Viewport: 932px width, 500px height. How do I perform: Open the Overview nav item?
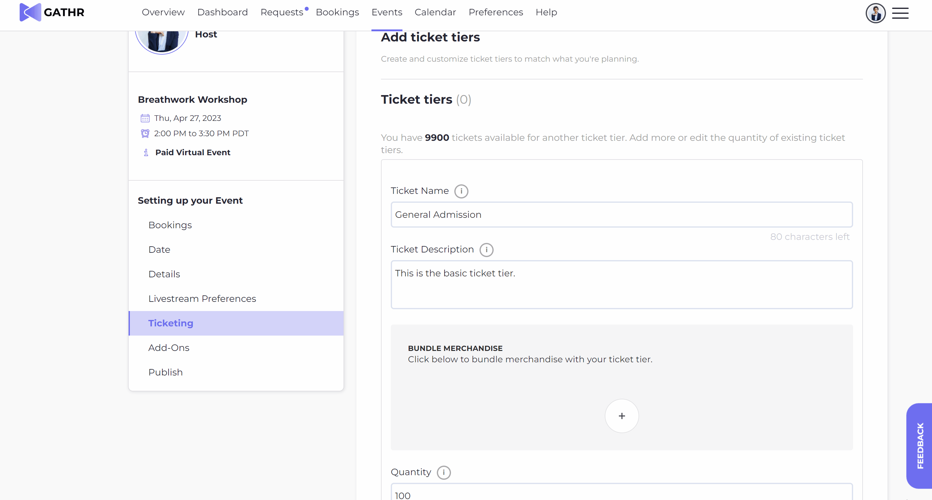[163, 12]
